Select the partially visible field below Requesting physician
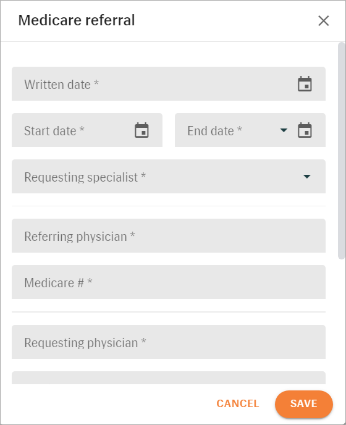The image size is (346, 425). [x=169, y=378]
